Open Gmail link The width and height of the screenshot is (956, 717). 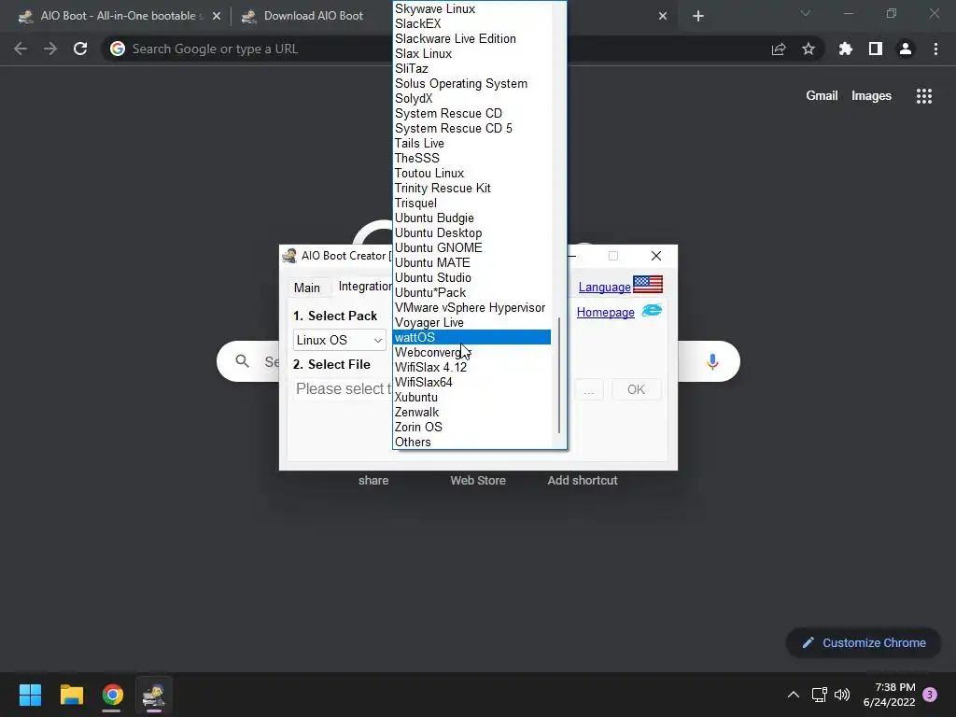tap(822, 96)
